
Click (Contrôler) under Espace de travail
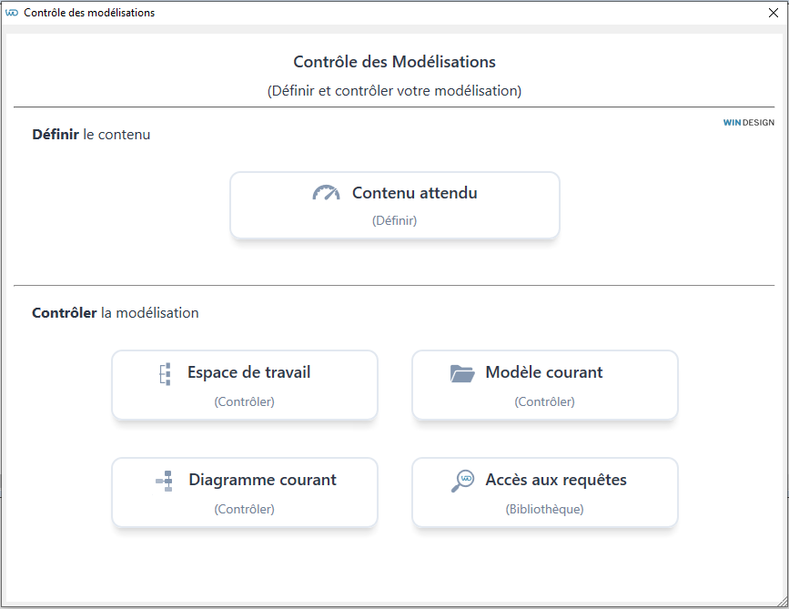click(245, 401)
